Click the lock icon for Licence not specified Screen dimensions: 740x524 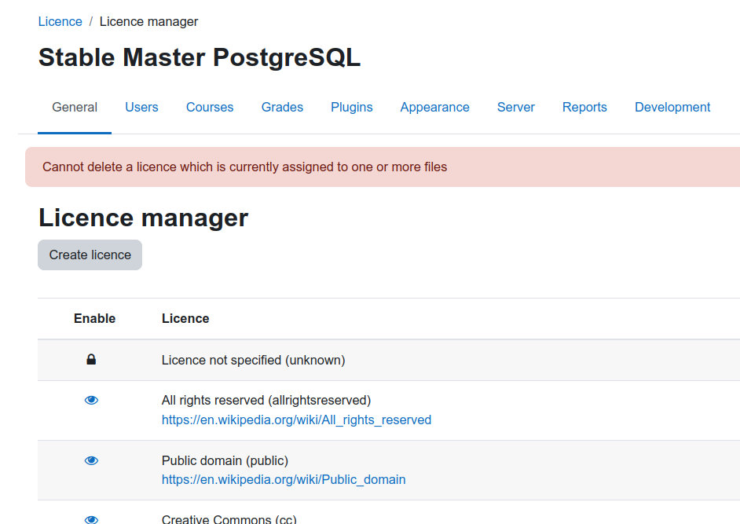[91, 360]
